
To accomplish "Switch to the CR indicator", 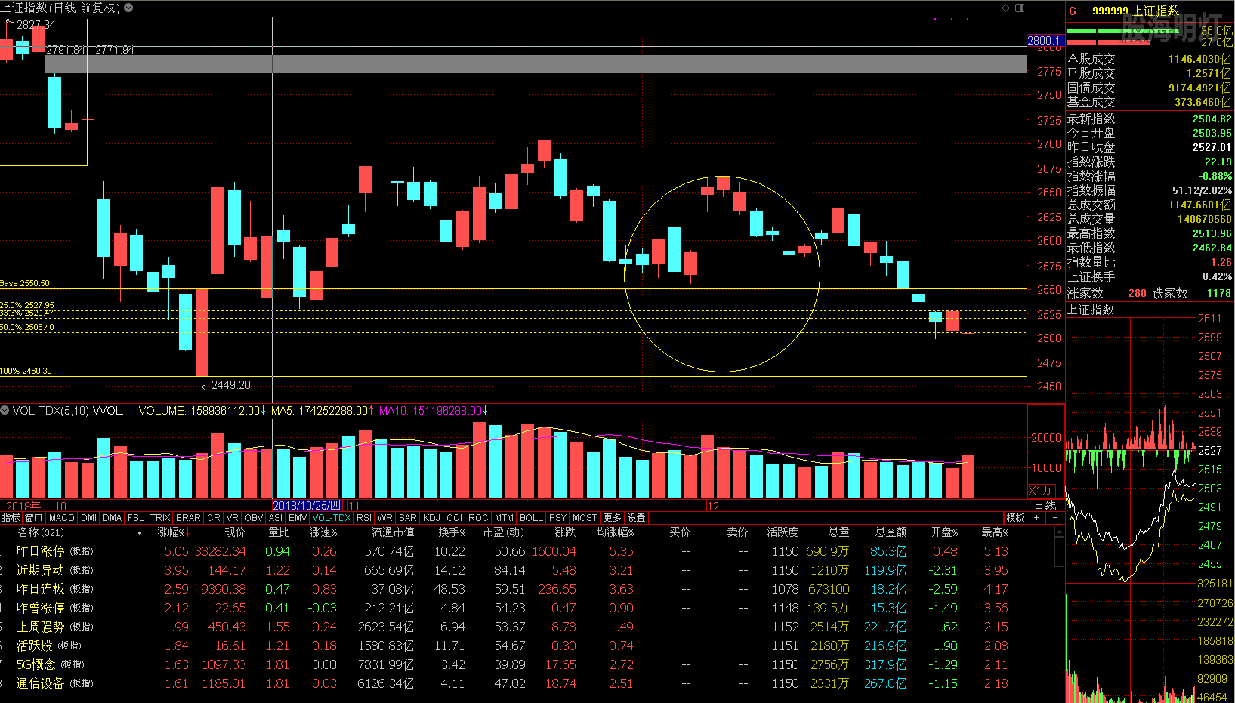I will (214, 518).
